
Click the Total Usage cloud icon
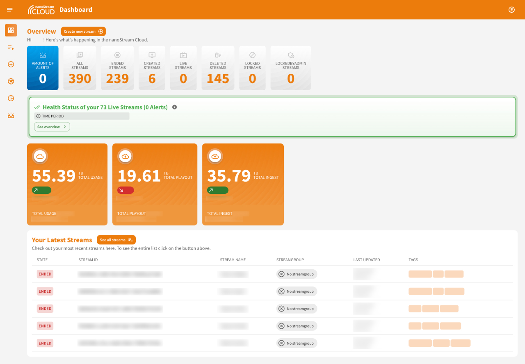pos(40,156)
